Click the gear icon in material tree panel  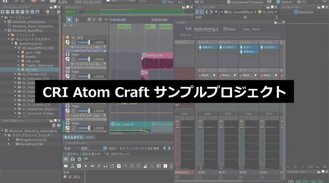58,125
